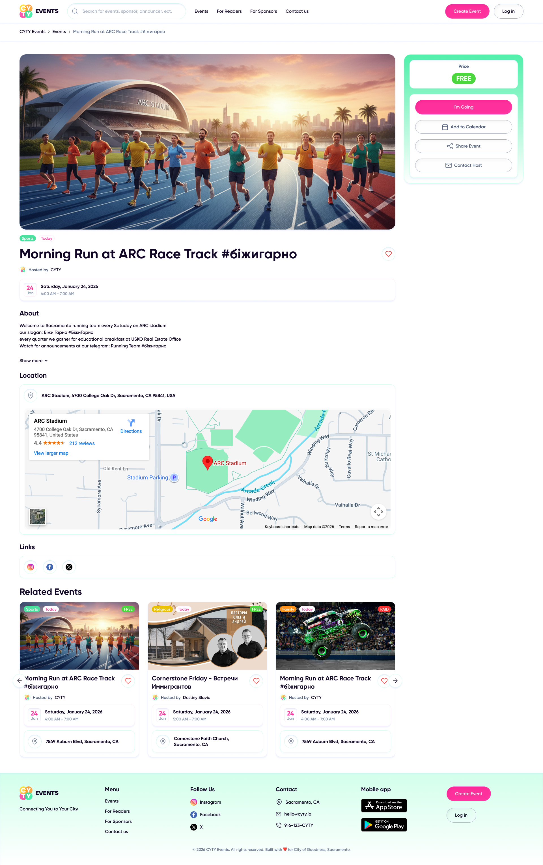Open the Events breadcrumb link

59,32
